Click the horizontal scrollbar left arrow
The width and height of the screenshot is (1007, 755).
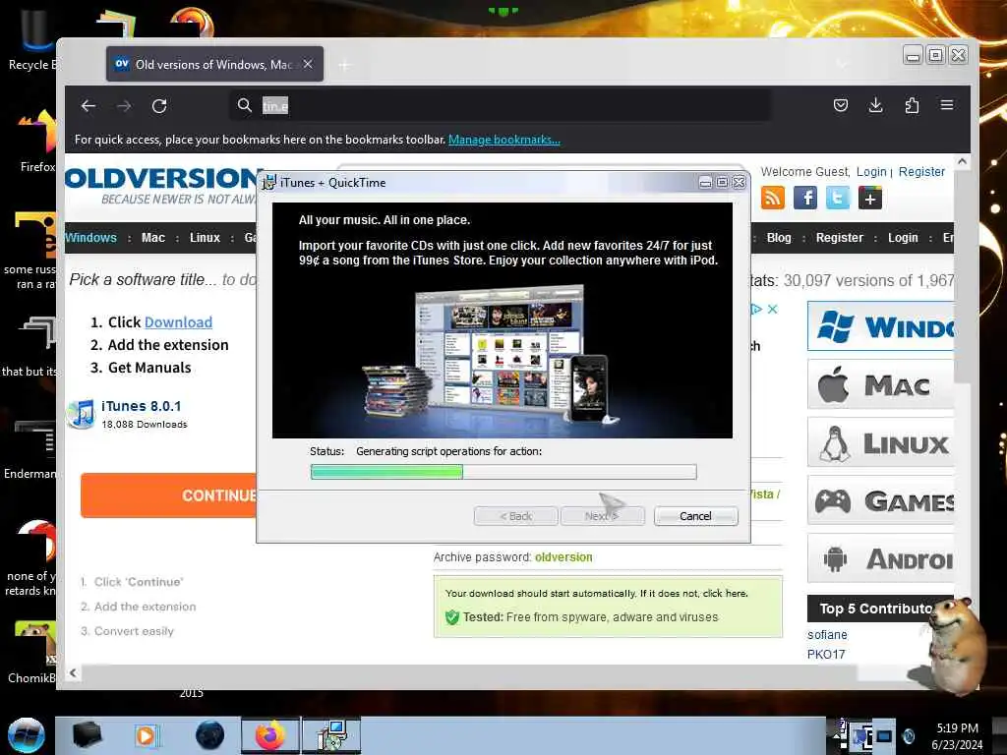coord(73,672)
